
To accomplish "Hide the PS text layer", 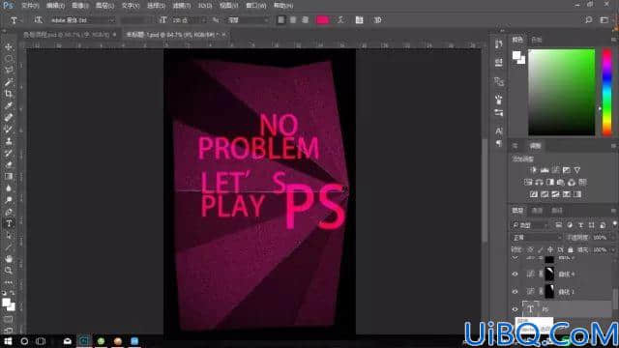I will [x=515, y=309].
